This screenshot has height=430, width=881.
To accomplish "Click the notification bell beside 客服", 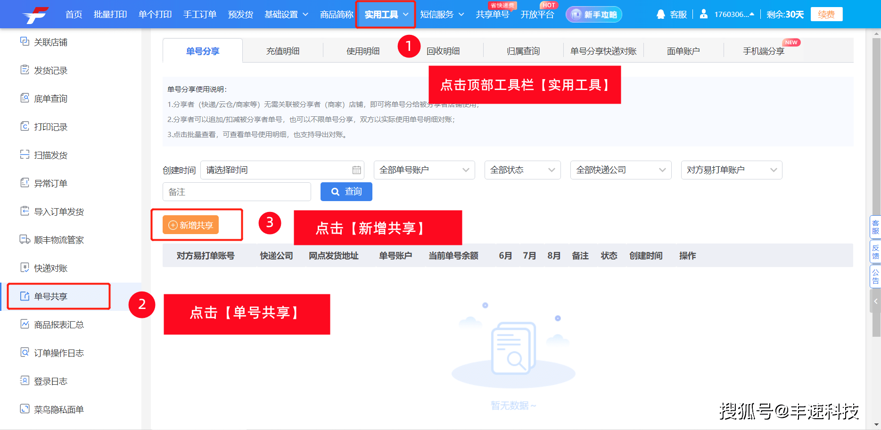I will point(661,14).
